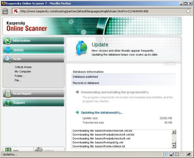The image size is (194, 158).
Task: Click the bookmark star in the address bar
Action: pyautogui.click(x=188, y=11)
